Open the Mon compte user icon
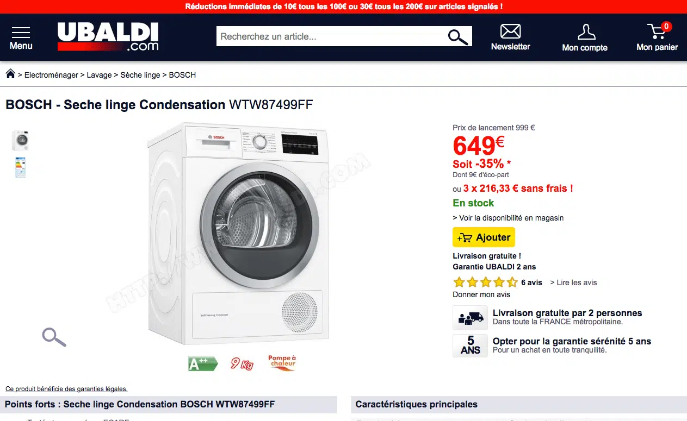This screenshot has width=687, height=421. 586,32
